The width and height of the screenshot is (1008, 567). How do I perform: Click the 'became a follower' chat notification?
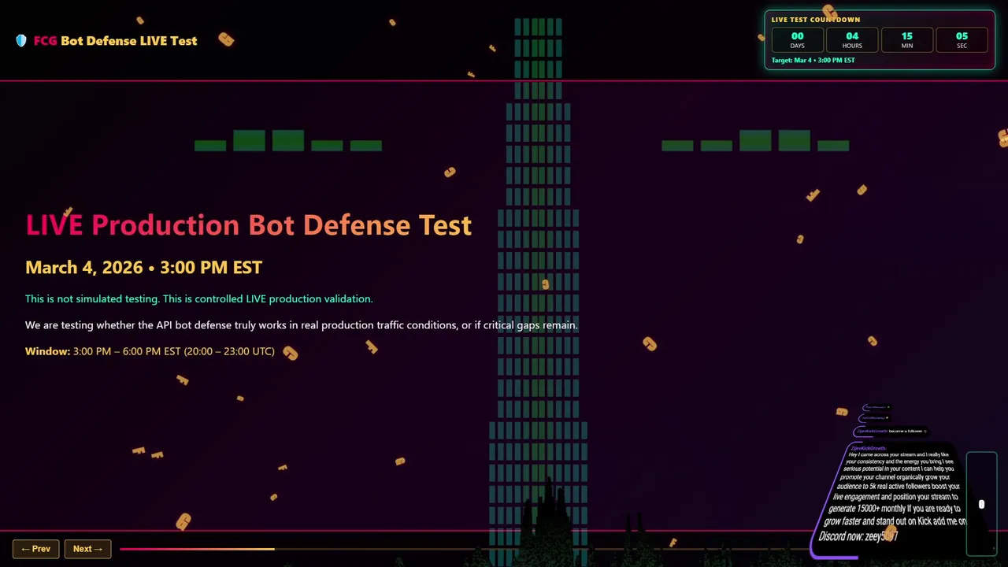[x=890, y=431]
